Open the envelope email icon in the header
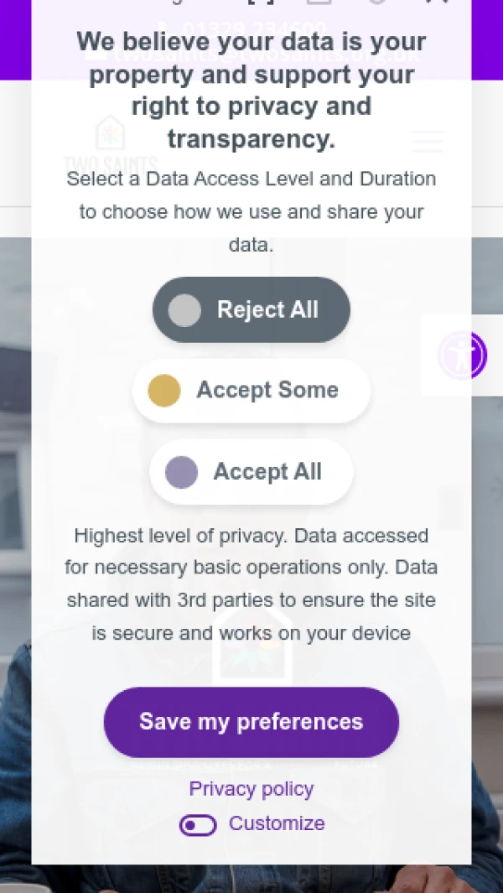Viewport: 503px width, 893px height. [x=319, y=3]
